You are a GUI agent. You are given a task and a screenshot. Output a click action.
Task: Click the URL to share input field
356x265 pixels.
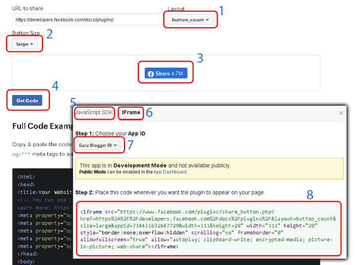(x=88, y=20)
